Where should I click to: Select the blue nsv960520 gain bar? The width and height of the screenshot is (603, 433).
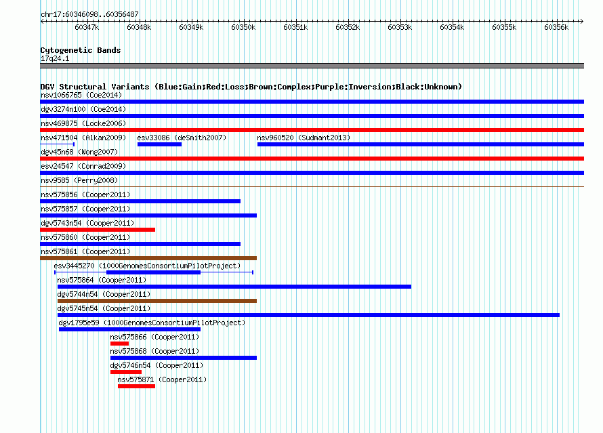421,144
